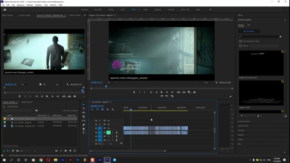Select the Selection tool arrow

pyautogui.click(x=83, y=104)
